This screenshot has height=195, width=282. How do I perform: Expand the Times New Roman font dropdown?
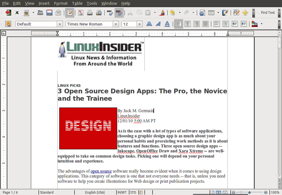tap(116, 24)
